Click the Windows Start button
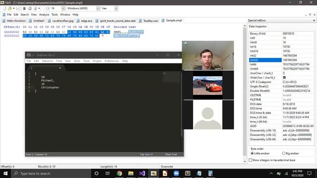The image size is (317, 178). tap(5, 174)
